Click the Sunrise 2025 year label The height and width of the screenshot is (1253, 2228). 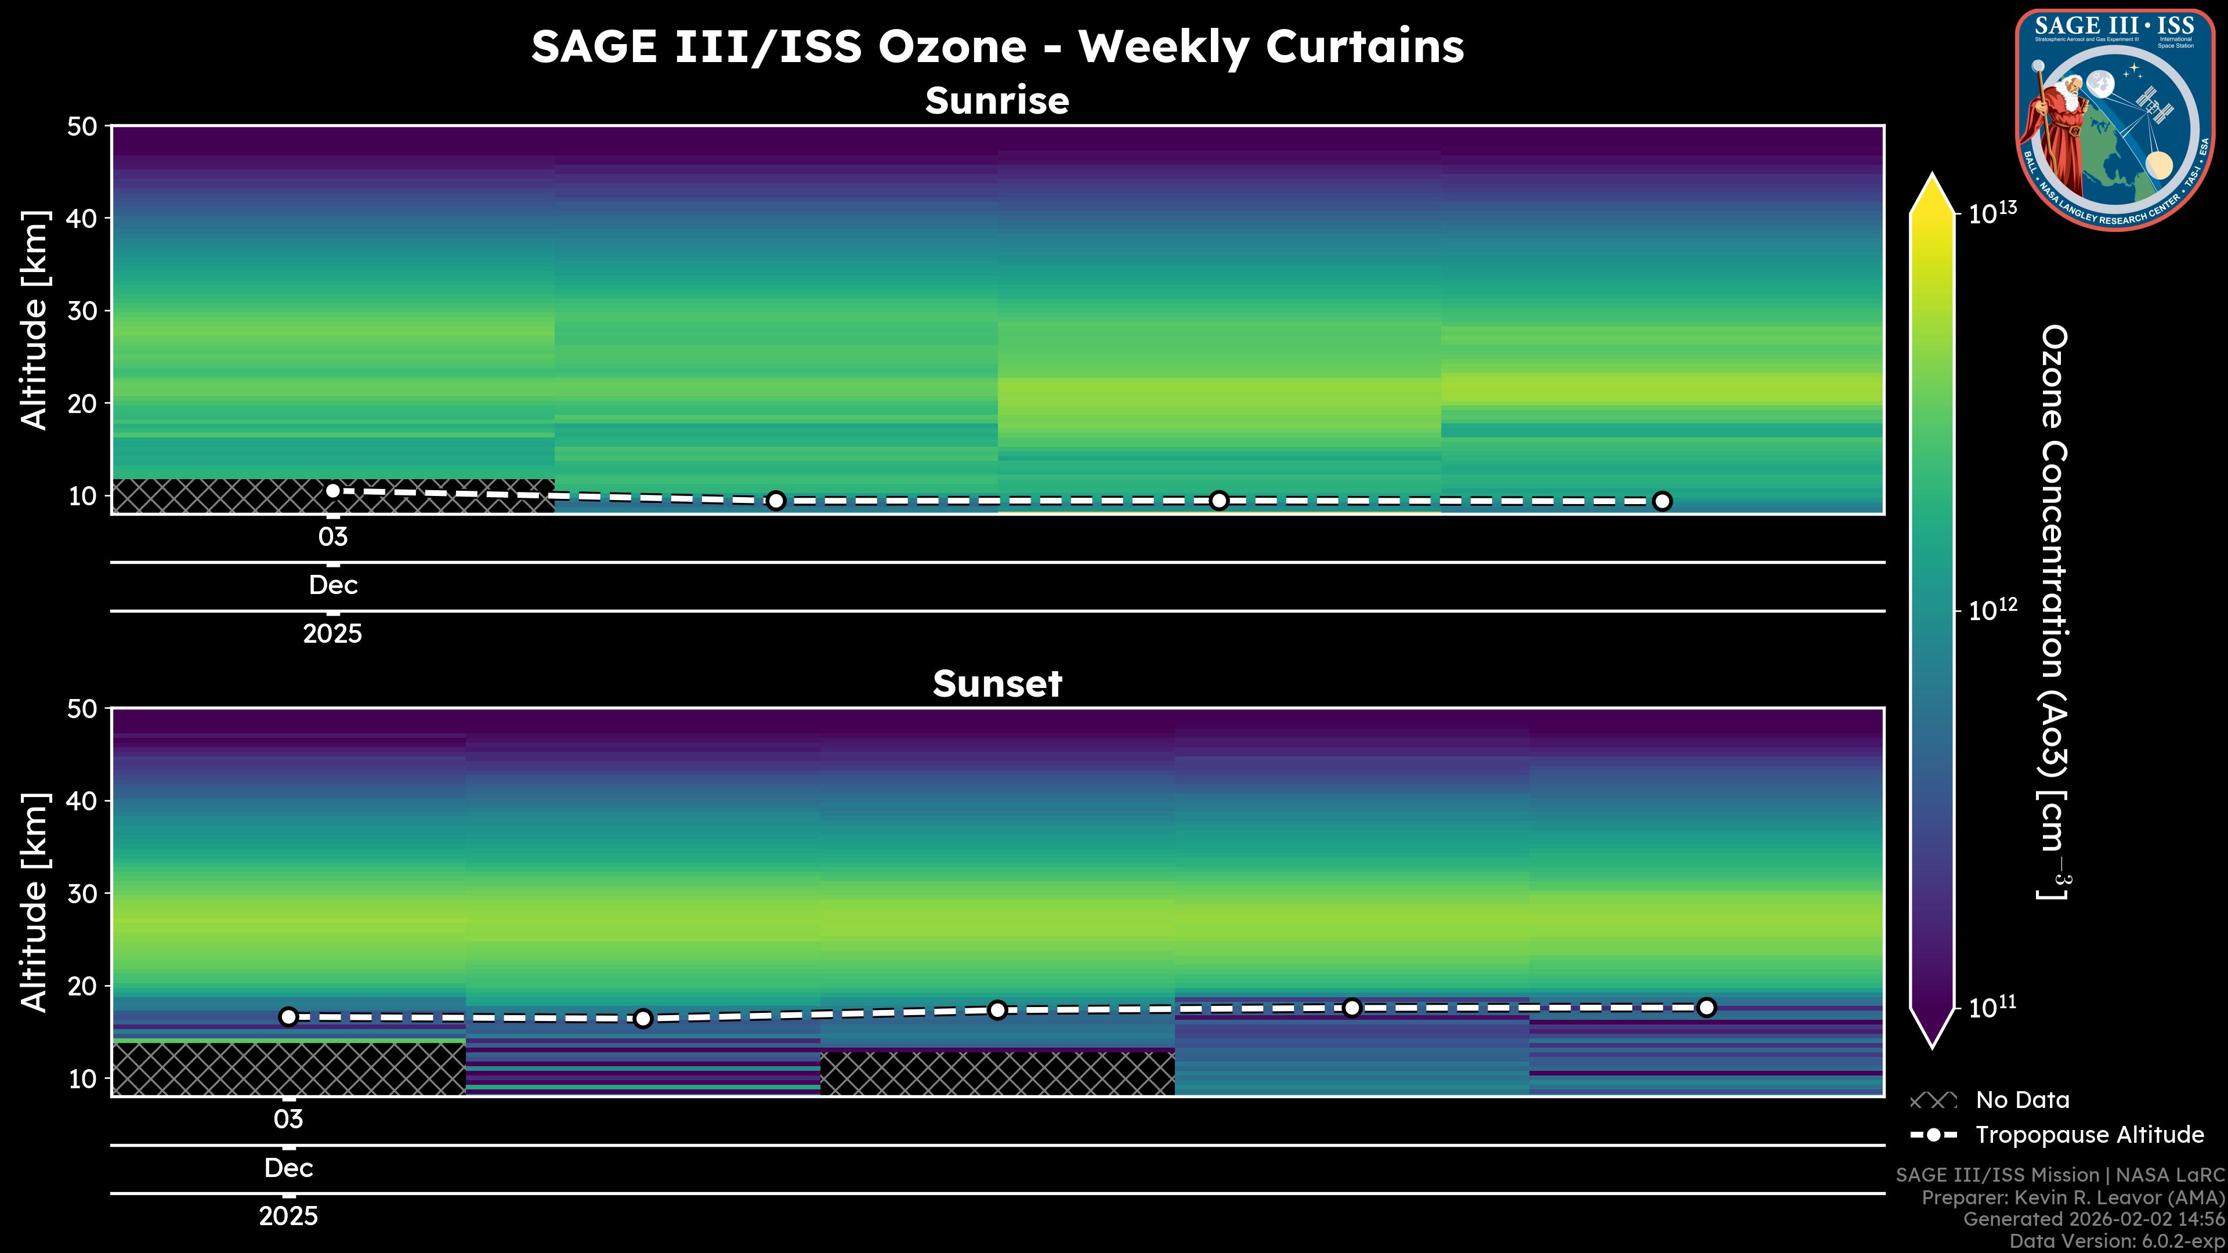point(333,634)
